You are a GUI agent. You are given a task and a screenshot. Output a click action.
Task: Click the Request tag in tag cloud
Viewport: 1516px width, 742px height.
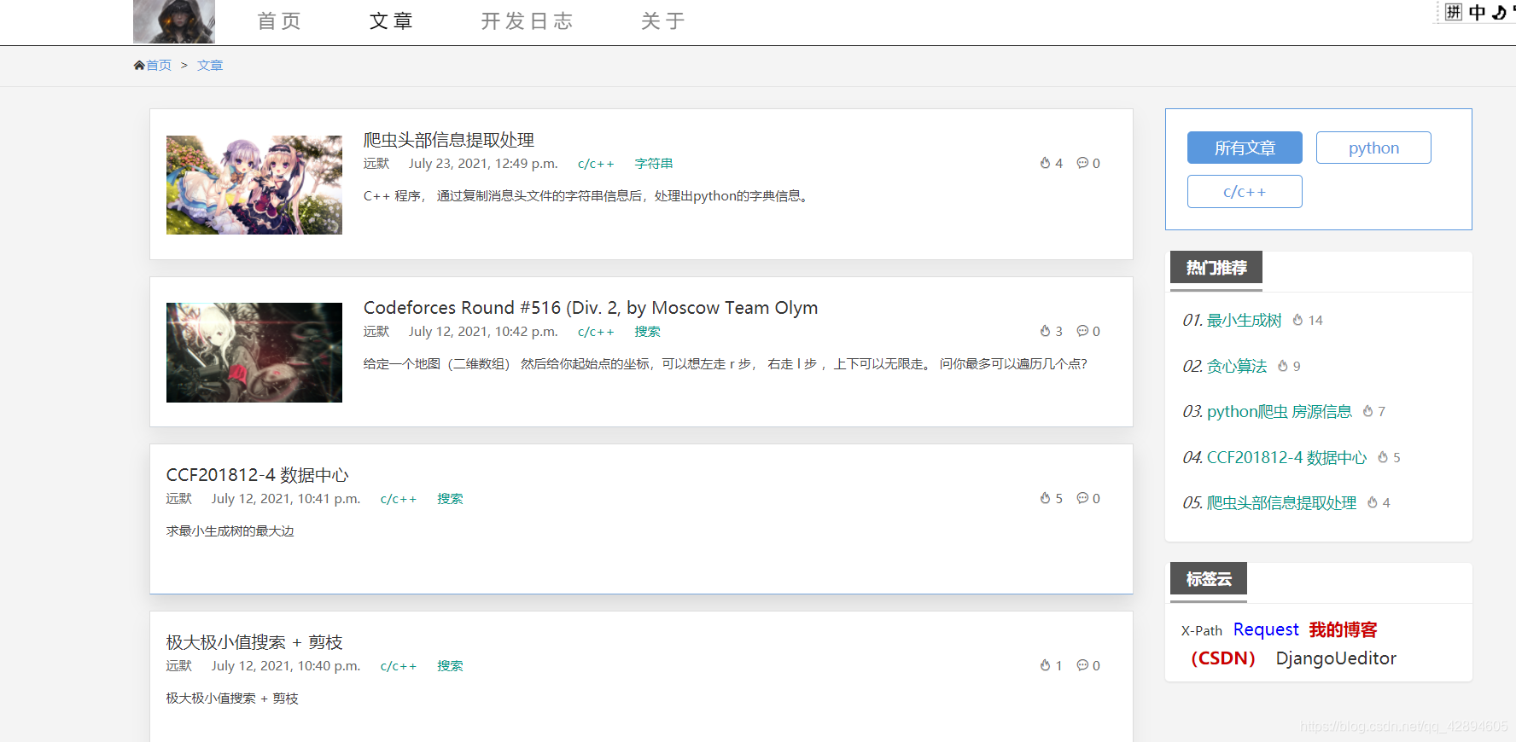click(x=1266, y=629)
